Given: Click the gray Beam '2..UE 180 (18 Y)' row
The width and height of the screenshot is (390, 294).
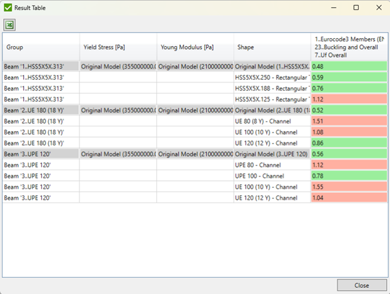Looking at the screenshot, I should point(41,110).
